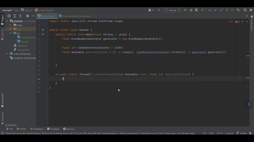Click the red error indicator in editor
The height and width of the screenshot is (142, 254).
pos(231,22)
